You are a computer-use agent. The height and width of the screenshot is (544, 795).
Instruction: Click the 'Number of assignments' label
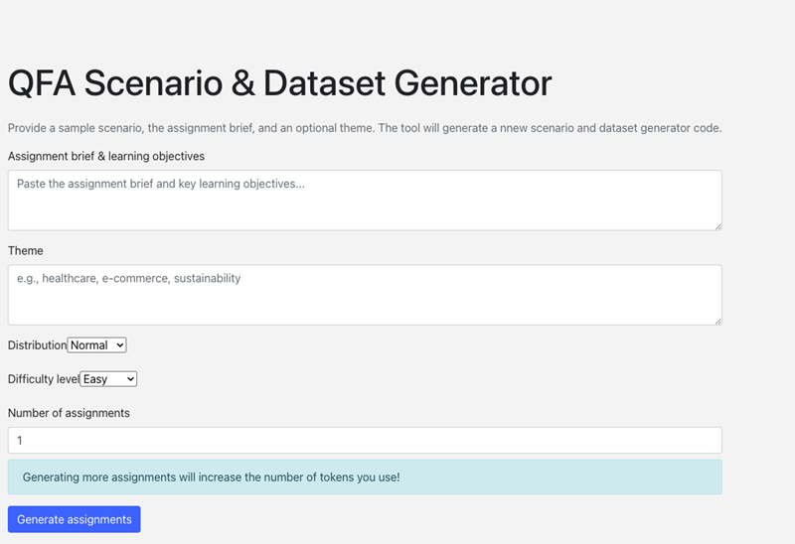(69, 413)
